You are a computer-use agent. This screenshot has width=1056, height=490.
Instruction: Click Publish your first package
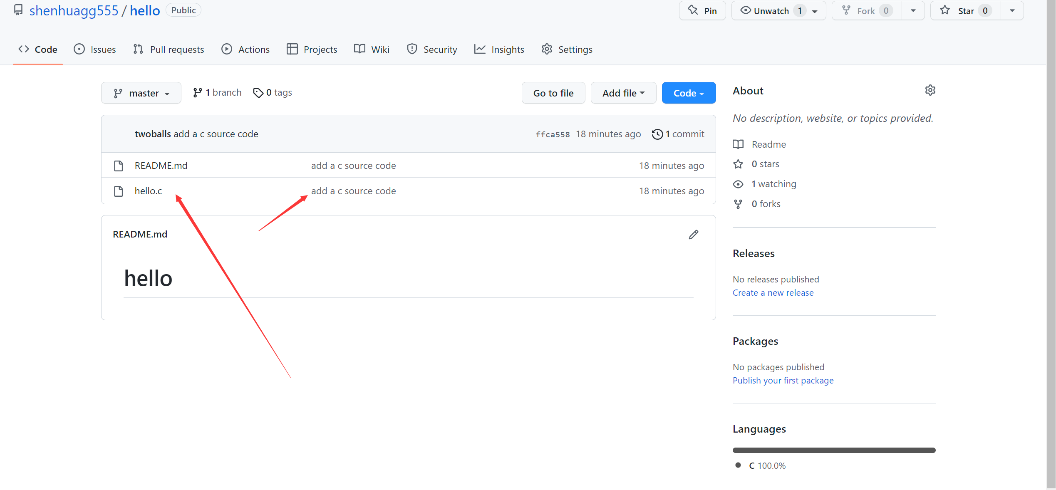[783, 381]
